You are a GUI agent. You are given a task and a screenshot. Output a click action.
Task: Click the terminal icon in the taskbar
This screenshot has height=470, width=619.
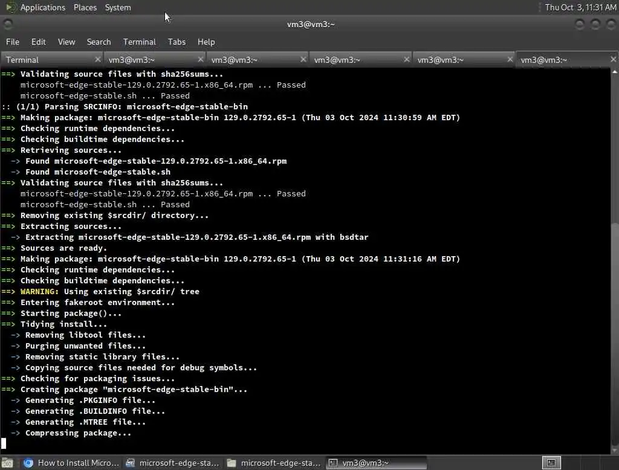pyautogui.click(x=333, y=463)
